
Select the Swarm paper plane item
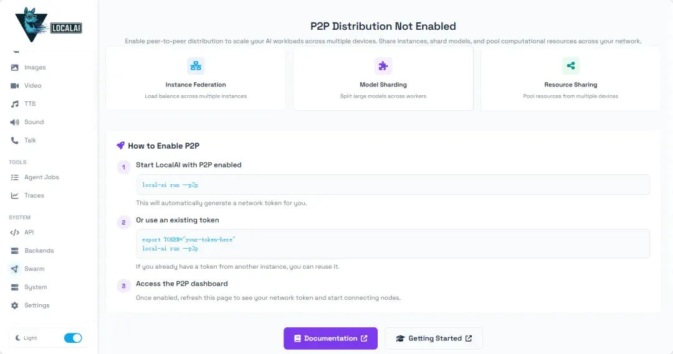(34, 269)
